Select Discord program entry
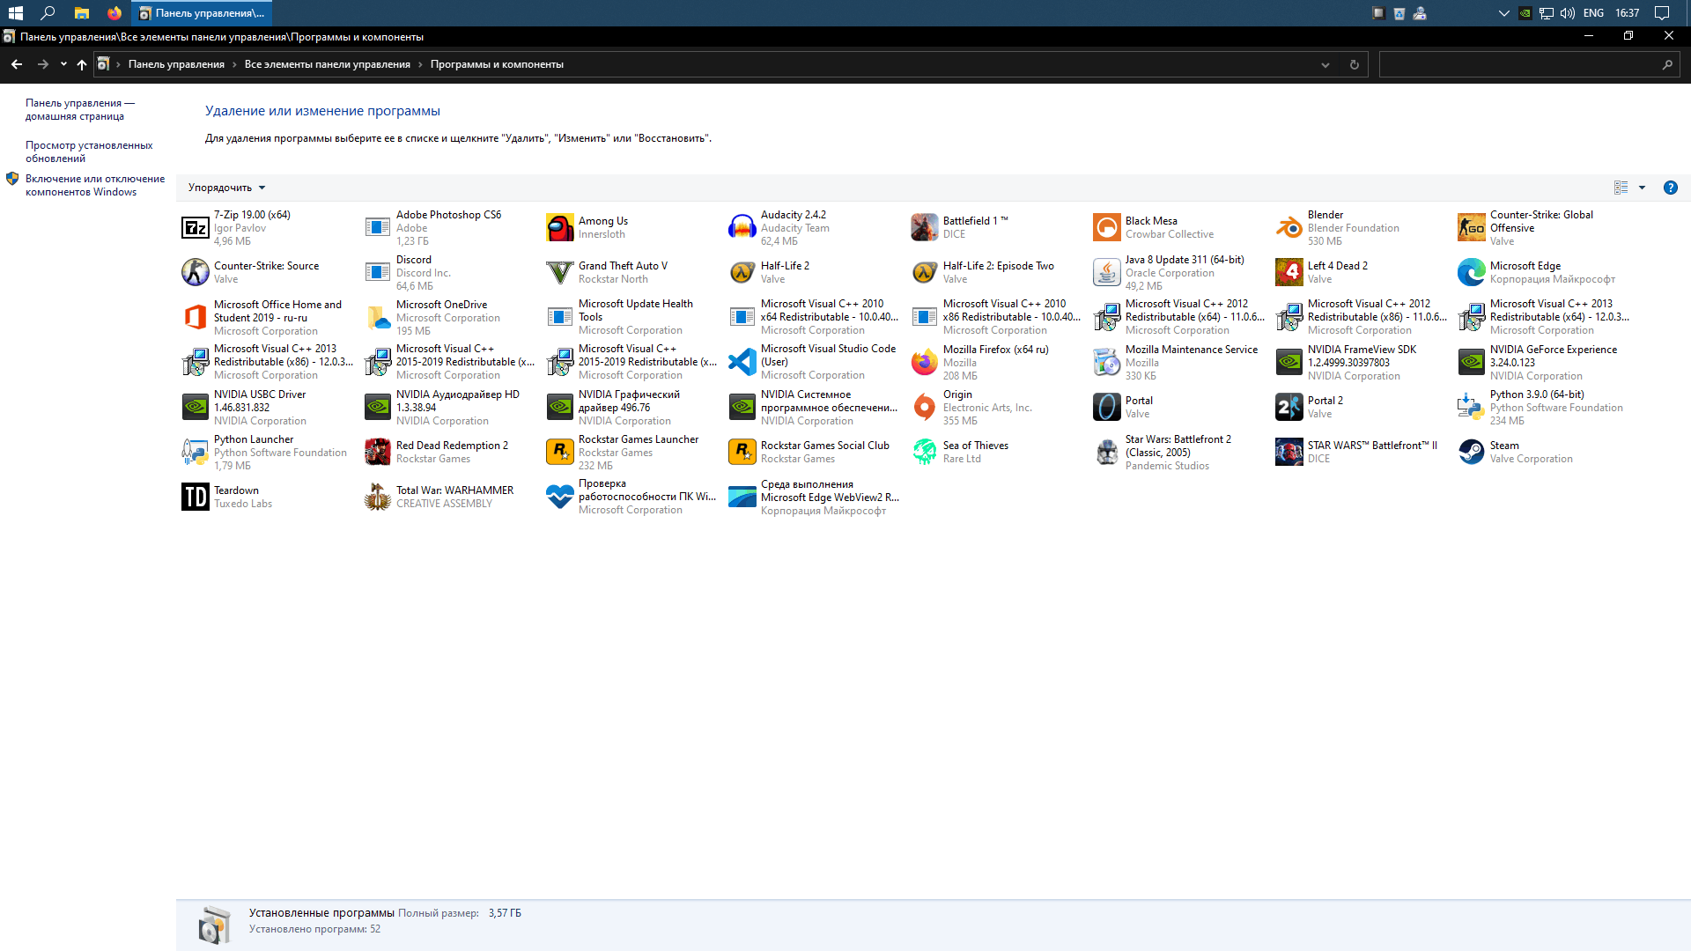 click(450, 273)
